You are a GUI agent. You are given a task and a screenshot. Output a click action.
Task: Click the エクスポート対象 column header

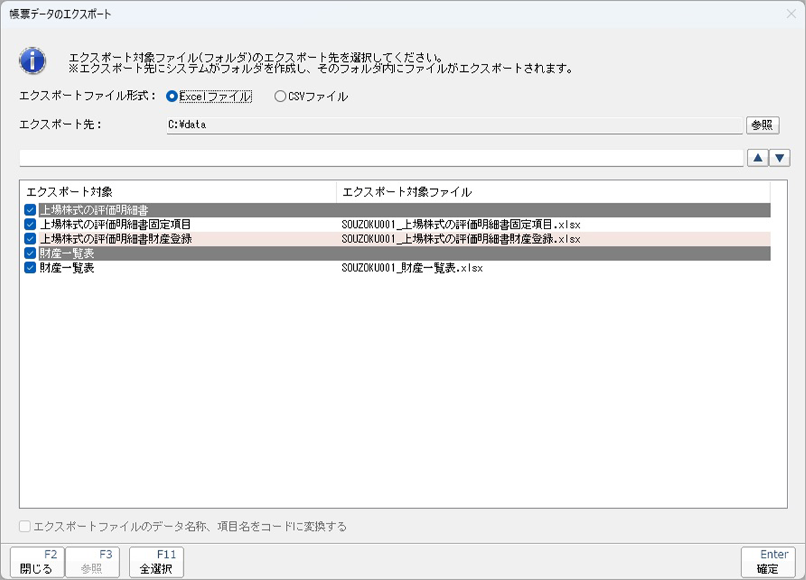click(x=178, y=192)
